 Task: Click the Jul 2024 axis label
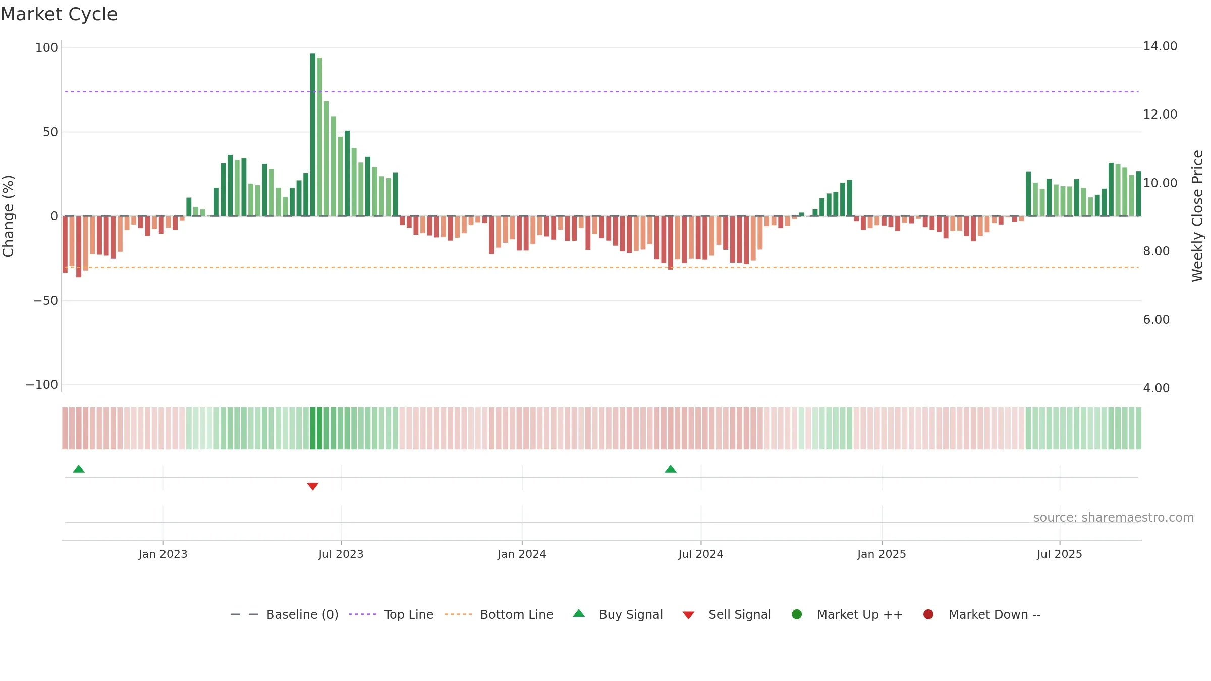coord(701,554)
